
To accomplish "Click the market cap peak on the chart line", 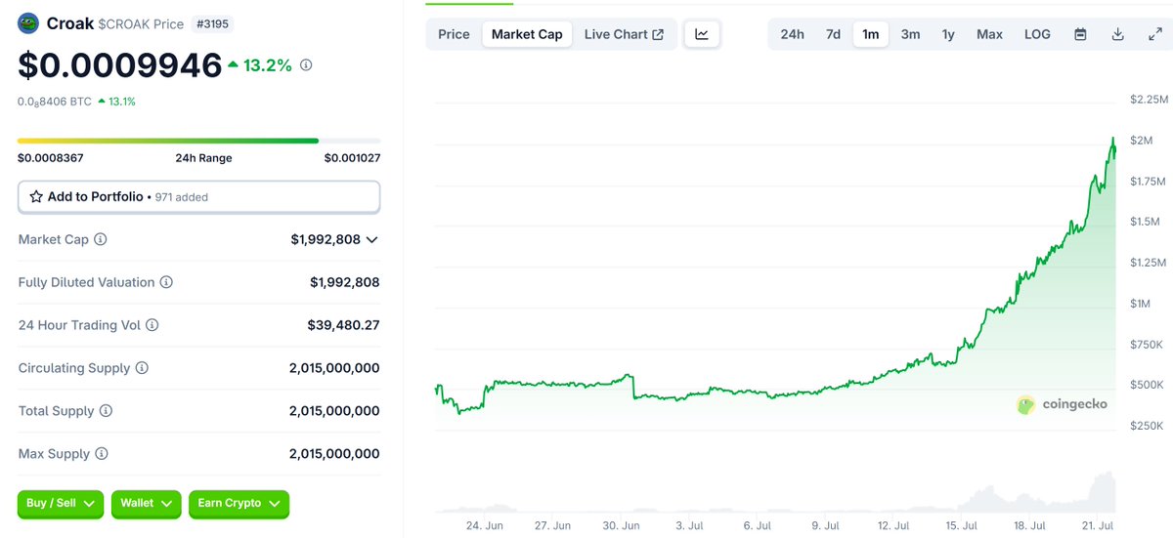I will pyautogui.click(x=1112, y=140).
